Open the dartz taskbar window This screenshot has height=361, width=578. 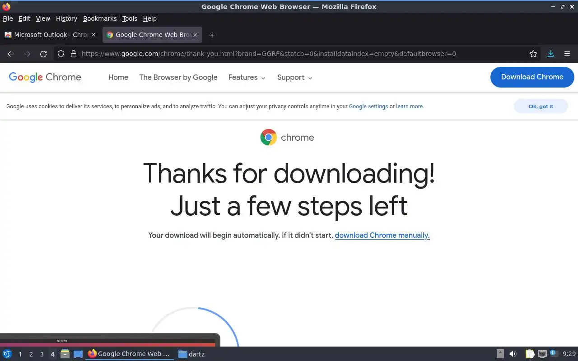click(x=191, y=354)
